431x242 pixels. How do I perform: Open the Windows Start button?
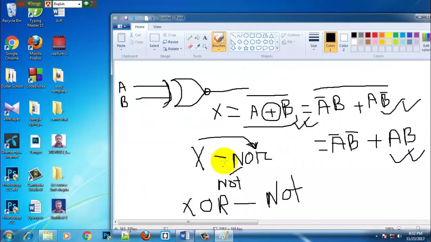(x=8, y=236)
